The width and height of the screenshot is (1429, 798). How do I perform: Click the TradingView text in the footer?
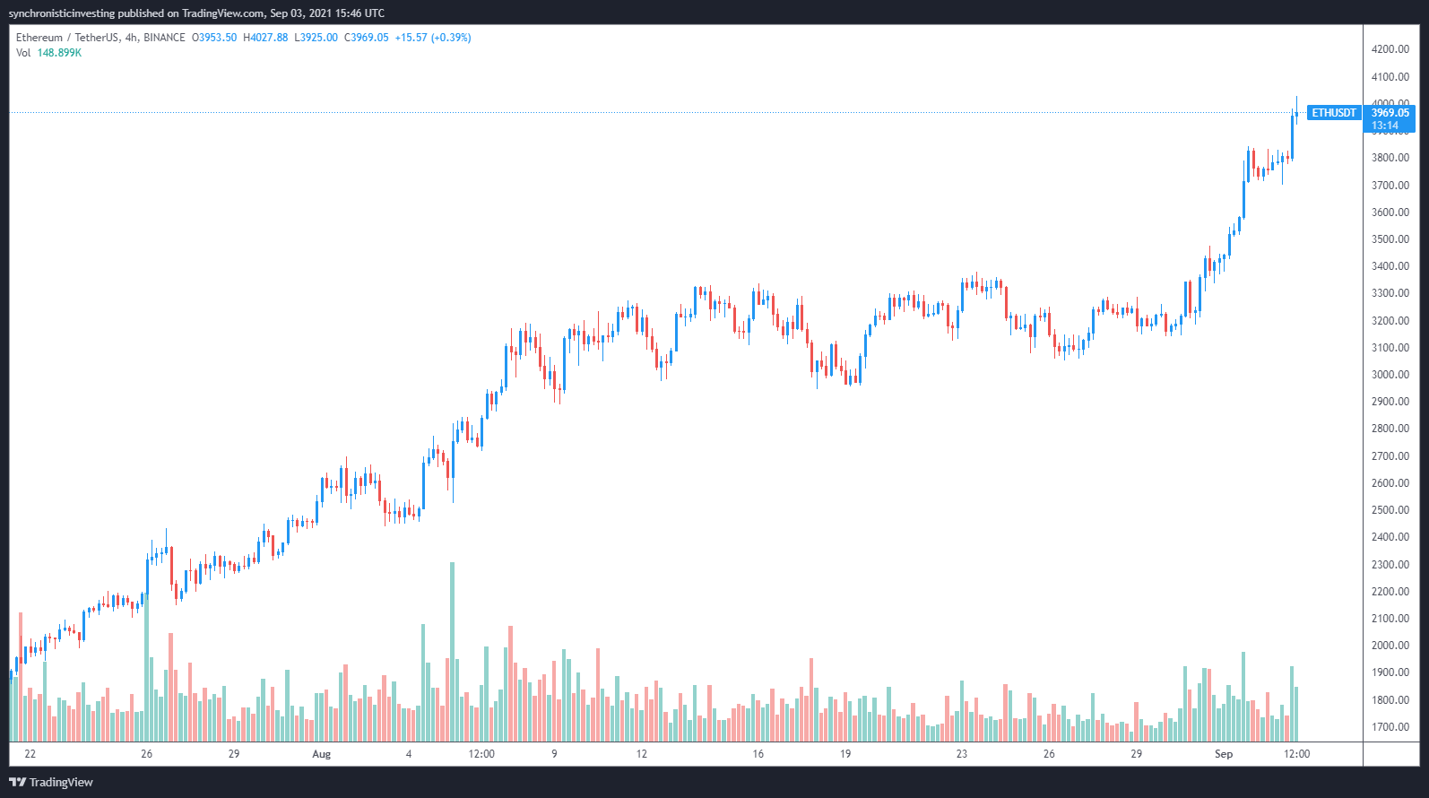click(x=61, y=782)
